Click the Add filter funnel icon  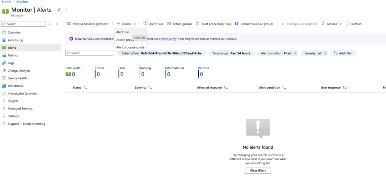[x=335, y=53]
